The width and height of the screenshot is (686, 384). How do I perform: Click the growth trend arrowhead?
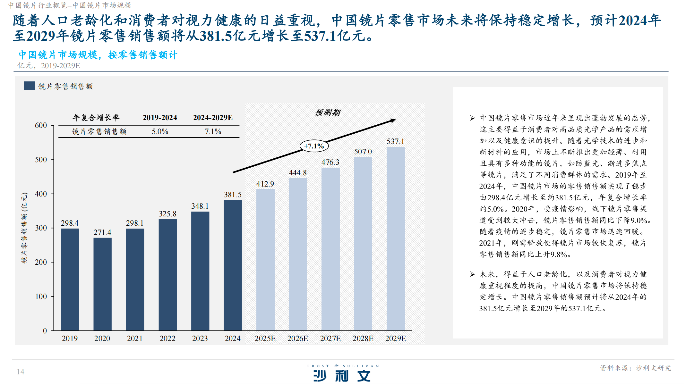tap(393, 121)
